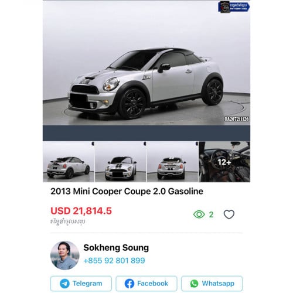
Task: Click the view count number 2
Action: pos(211,214)
